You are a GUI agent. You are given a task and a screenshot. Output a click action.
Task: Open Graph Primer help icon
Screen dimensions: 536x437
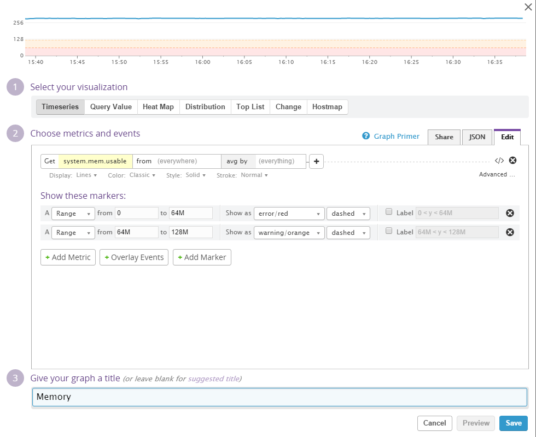366,136
